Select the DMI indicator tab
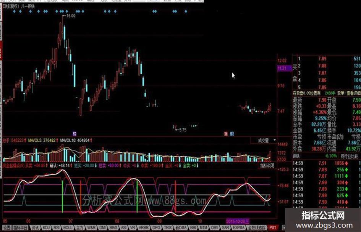Image resolution: width=361 pixels, height=232 pixels. tap(102, 228)
